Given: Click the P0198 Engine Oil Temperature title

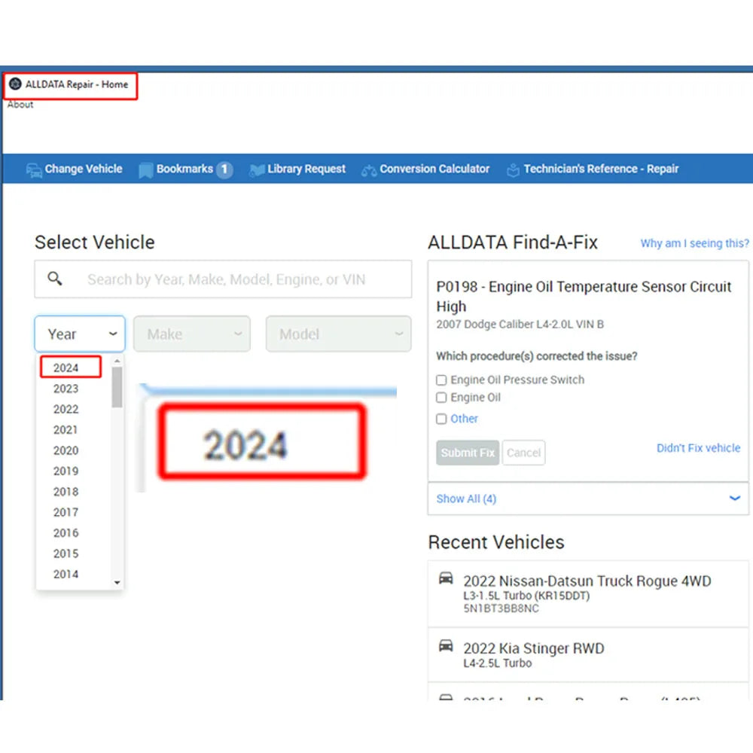Looking at the screenshot, I should 583,296.
